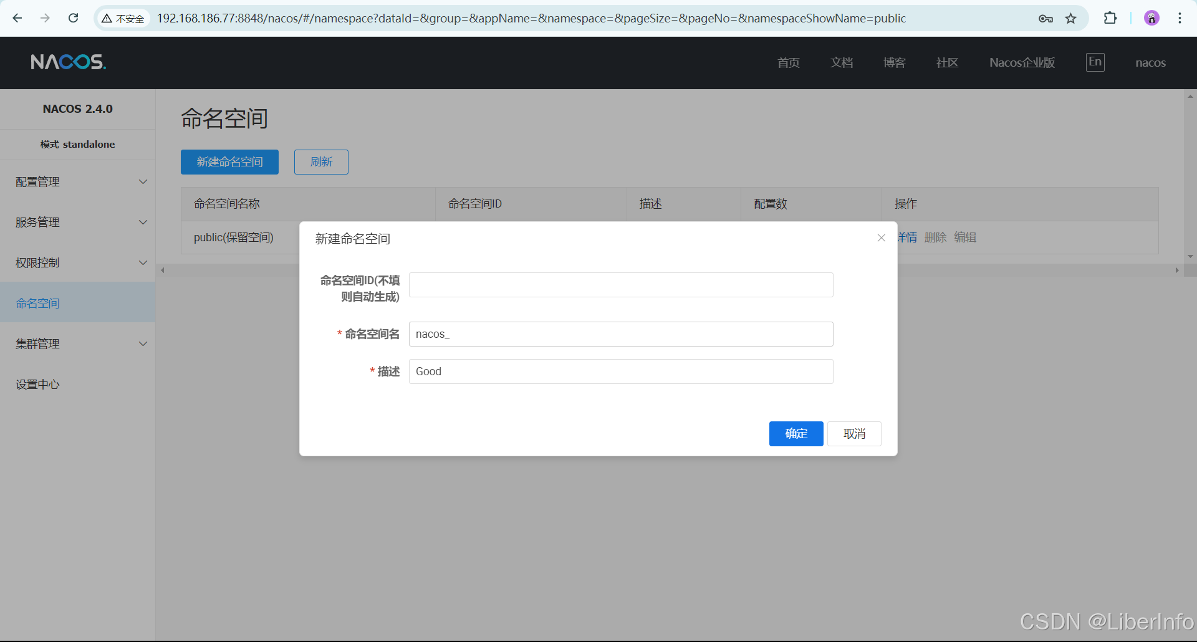Click the browser address bar URL

click(531, 19)
